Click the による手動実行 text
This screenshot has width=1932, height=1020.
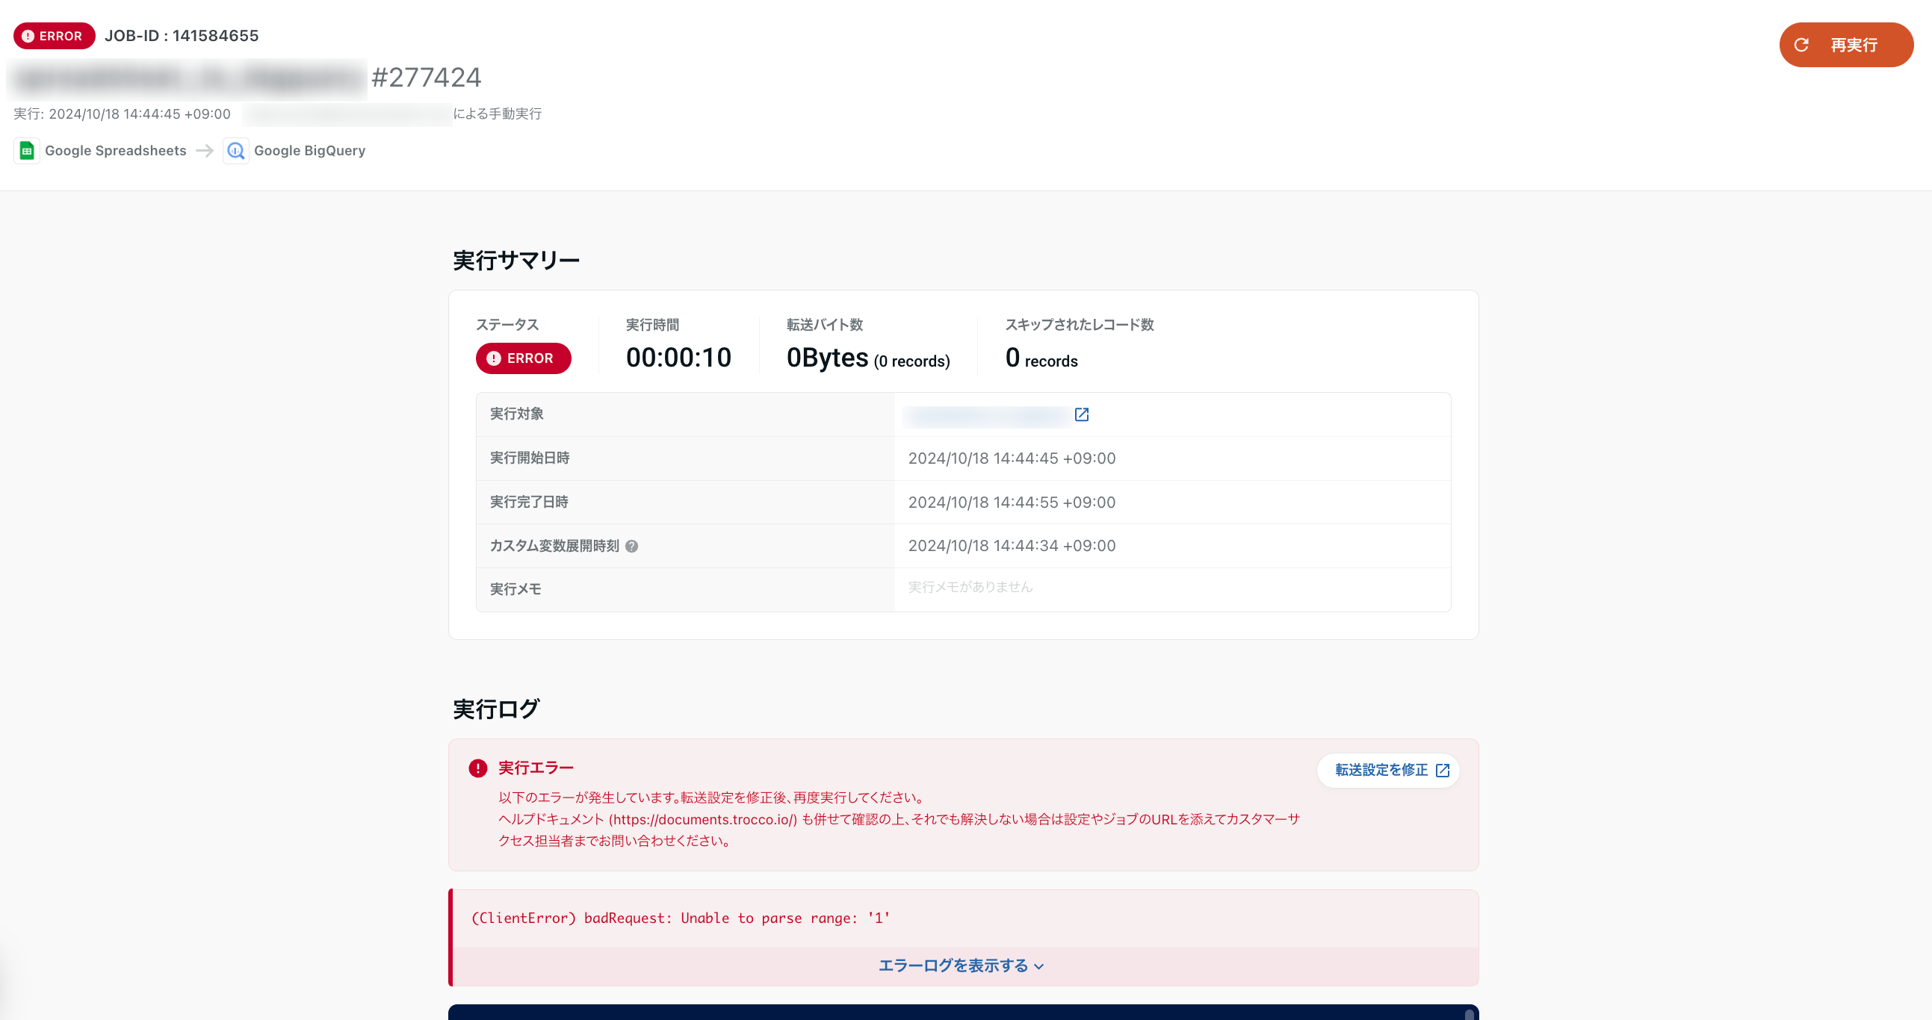pyautogui.click(x=498, y=114)
